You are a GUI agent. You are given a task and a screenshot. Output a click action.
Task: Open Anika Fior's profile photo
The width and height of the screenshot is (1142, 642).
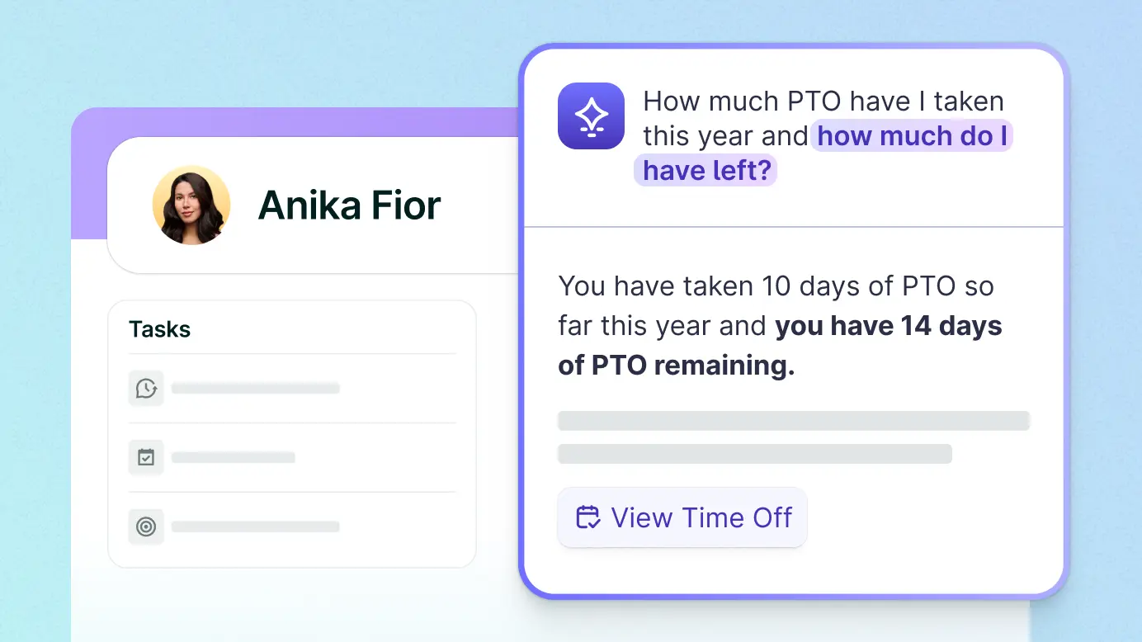[x=191, y=205]
